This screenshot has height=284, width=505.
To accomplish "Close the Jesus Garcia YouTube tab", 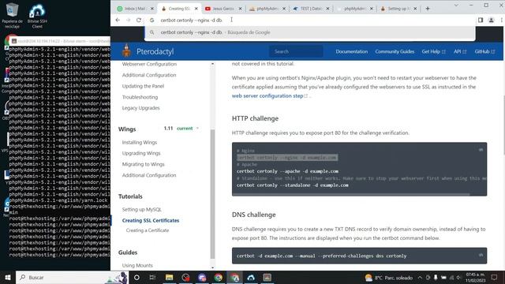I will (x=240, y=9).
